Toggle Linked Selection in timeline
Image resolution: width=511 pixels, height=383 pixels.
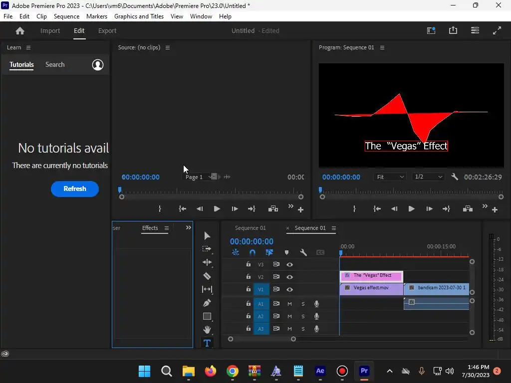269,252
